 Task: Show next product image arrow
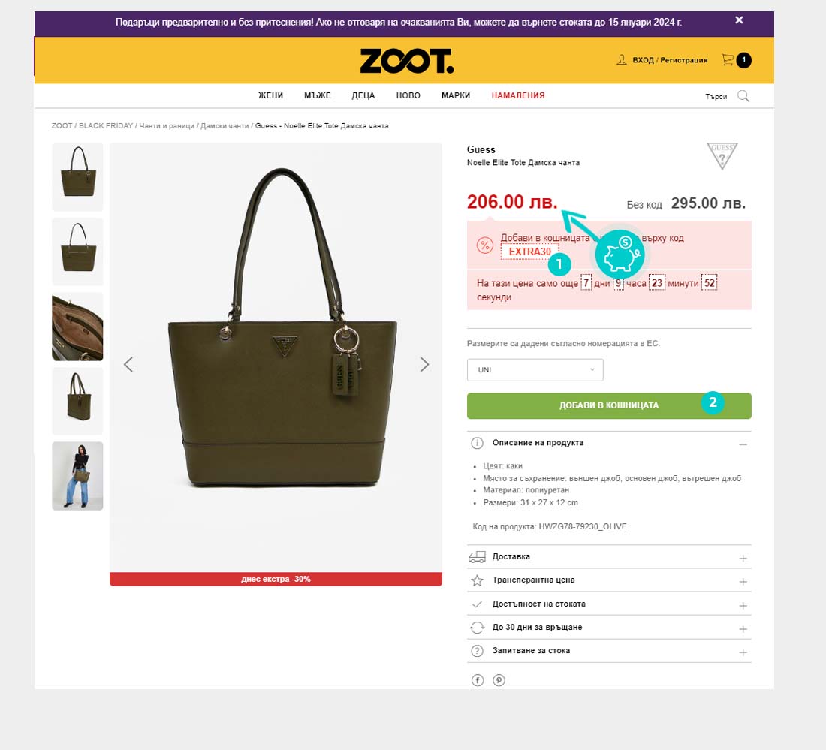click(424, 364)
